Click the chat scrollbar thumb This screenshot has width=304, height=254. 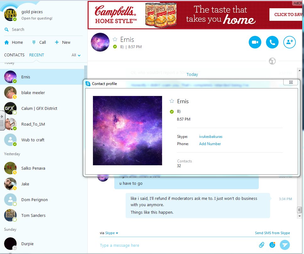coord(299,210)
